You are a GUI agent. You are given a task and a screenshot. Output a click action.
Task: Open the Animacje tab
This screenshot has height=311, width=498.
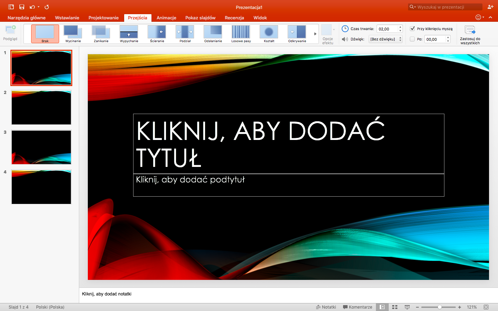pos(166,18)
